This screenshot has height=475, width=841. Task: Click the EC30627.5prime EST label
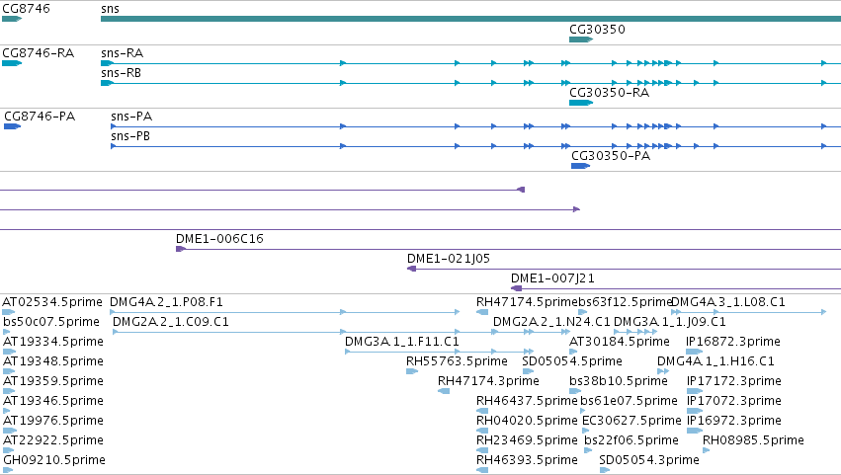click(631, 421)
